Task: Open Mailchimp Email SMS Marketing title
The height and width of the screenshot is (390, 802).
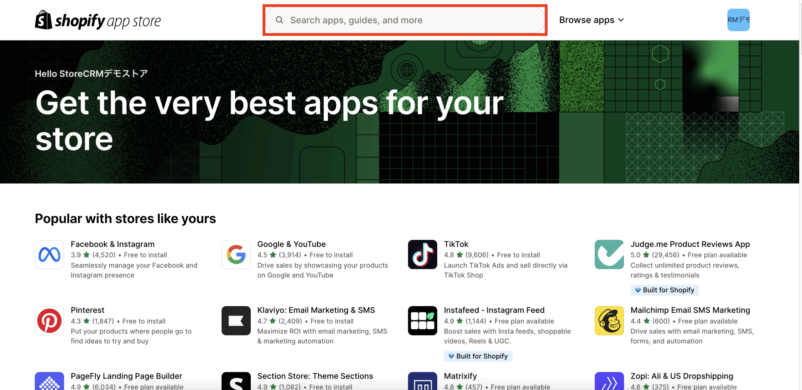Action: 690,310
